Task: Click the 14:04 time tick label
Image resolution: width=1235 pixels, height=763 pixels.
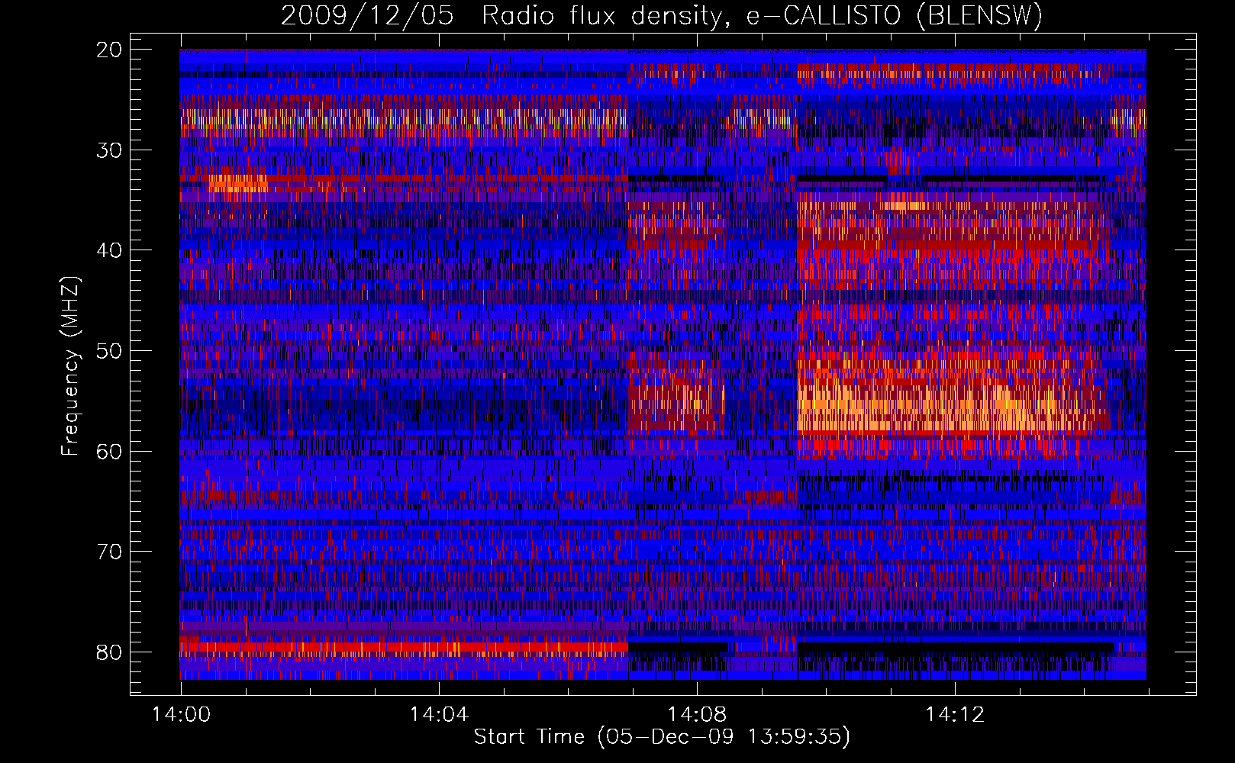Action: point(439,715)
